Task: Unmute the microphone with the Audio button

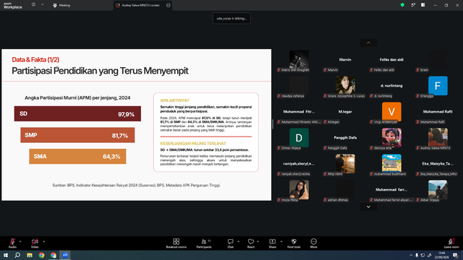Action: [x=12, y=243]
